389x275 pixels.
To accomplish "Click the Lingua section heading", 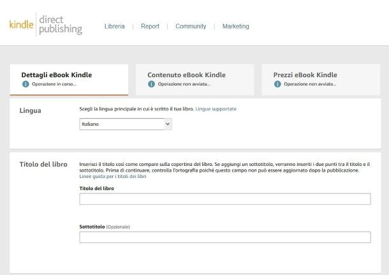I will coord(31,110).
